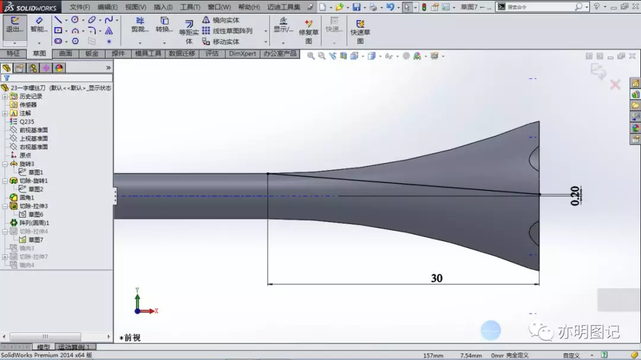This screenshot has height=360, width=641.
Task: Click the Convert Entities (转换) tool
Action: (x=164, y=25)
